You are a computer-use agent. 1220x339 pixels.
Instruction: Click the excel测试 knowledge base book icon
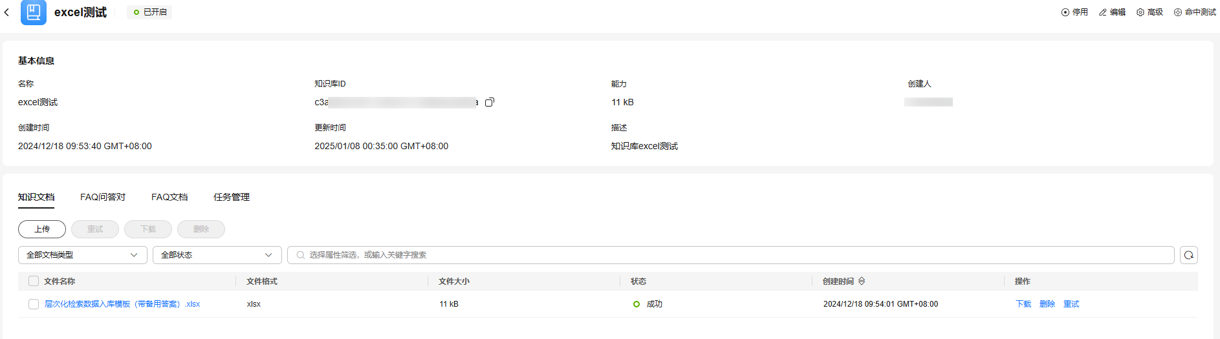(x=33, y=12)
